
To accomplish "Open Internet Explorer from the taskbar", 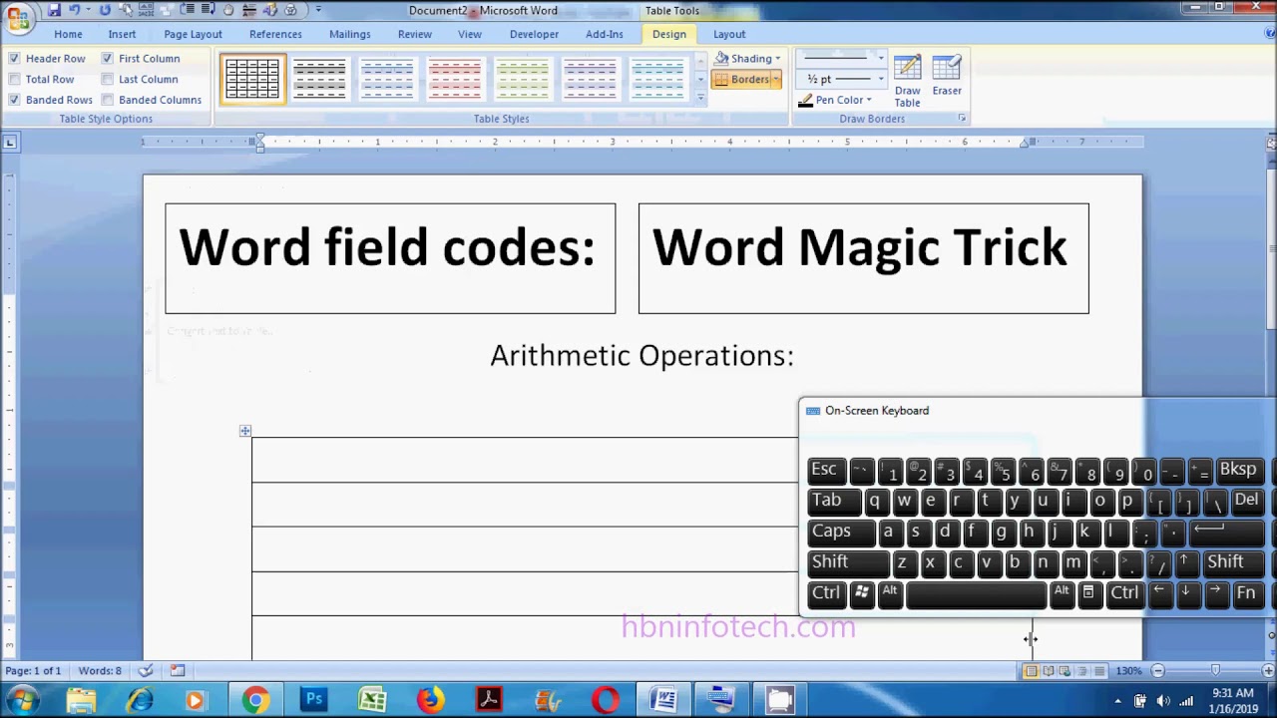I will coord(140,701).
